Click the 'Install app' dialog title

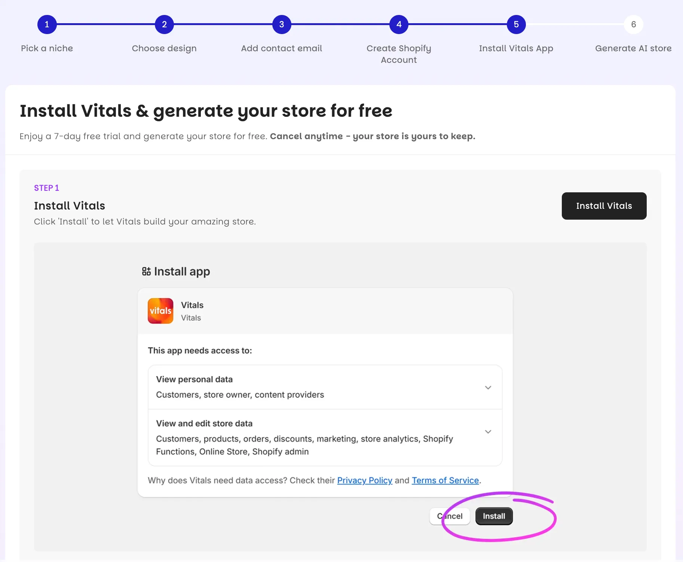pos(182,272)
